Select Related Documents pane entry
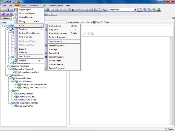The image size is (175, 131). pos(63,33)
